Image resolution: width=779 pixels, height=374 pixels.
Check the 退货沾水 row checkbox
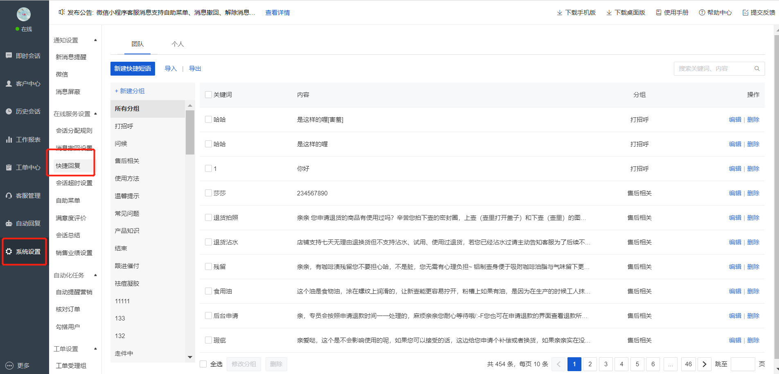tap(208, 242)
